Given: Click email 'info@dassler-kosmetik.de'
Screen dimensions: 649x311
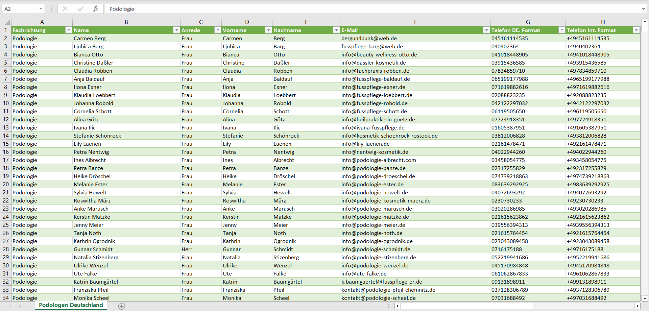Looking at the screenshot, I should [x=415, y=63].
